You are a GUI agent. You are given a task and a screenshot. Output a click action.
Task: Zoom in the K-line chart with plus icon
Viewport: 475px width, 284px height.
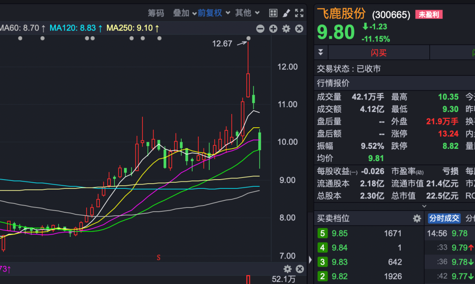click(273, 29)
